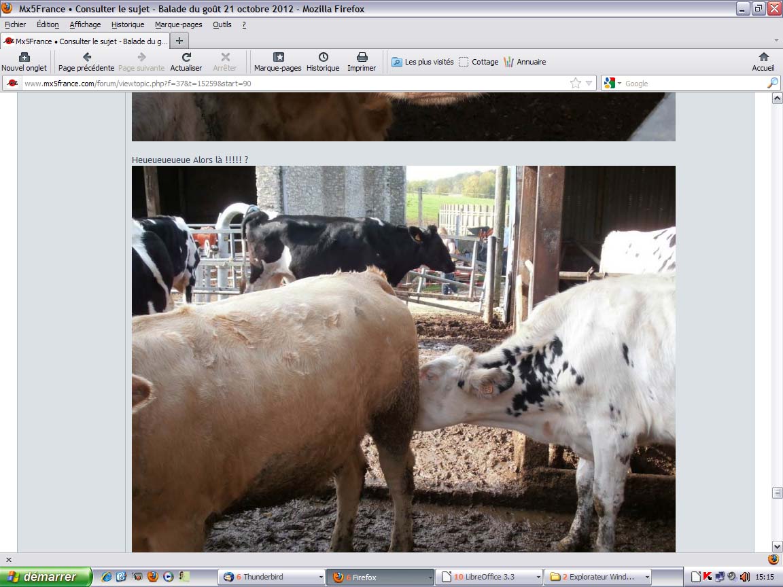
Task: Open the Outils menu
Action: pos(222,24)
